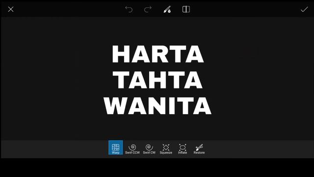Pick the Restore brush tool
The image size is (314, 177).
pyautogui.click(x=199, y=149)
